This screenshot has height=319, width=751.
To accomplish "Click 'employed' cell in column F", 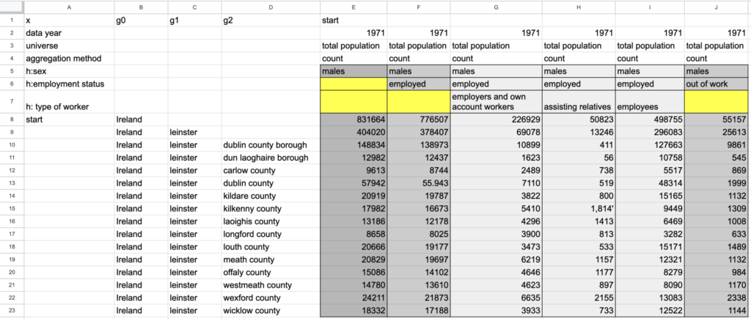I will coord(419,84).
